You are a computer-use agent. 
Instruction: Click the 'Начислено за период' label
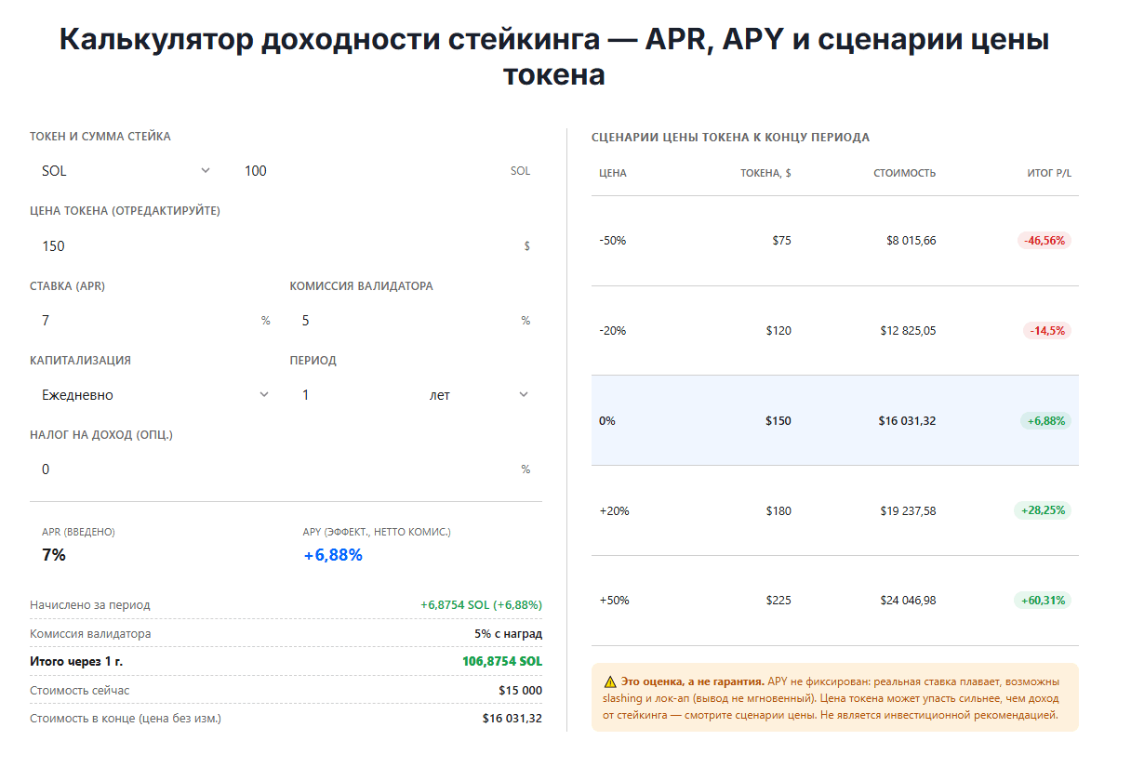89,605
